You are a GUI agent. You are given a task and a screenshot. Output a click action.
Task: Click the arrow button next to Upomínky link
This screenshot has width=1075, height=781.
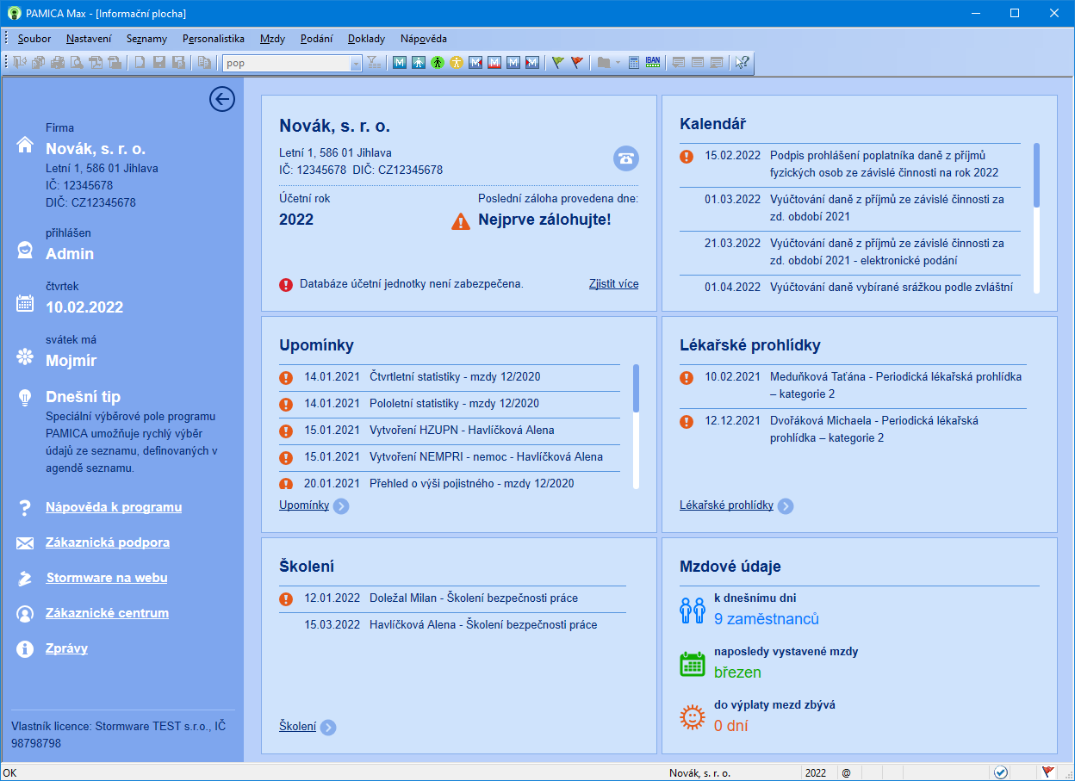[341, 506]
